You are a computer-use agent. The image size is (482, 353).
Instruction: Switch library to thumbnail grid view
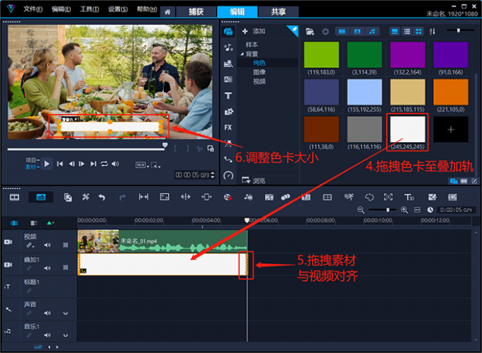[418, 31]
